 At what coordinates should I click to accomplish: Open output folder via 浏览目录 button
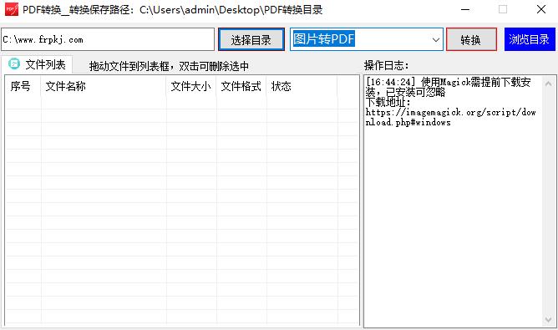click(530, 39)
